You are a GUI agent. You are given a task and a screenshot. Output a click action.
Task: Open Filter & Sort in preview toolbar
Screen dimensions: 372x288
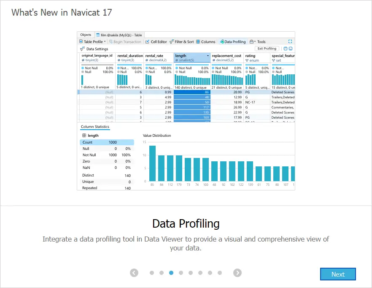point(182,41)
